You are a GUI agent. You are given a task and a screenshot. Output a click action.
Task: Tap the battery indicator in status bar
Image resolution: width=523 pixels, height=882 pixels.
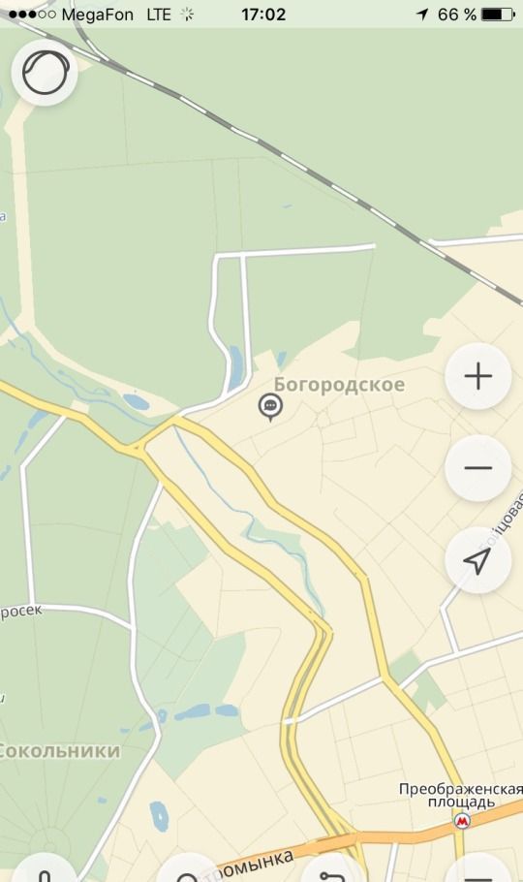498,15
